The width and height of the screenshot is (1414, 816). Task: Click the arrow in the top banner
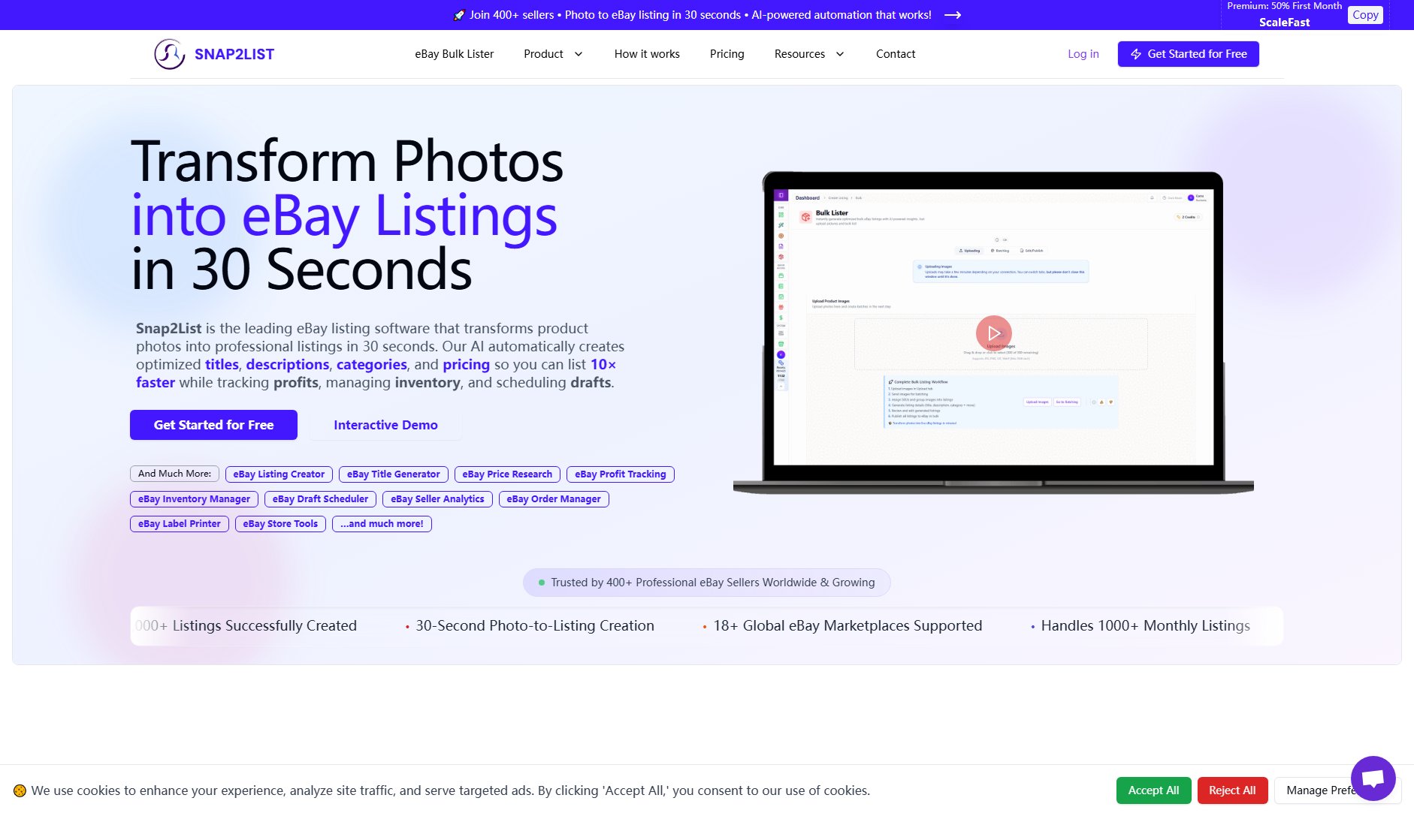point(953,15)
